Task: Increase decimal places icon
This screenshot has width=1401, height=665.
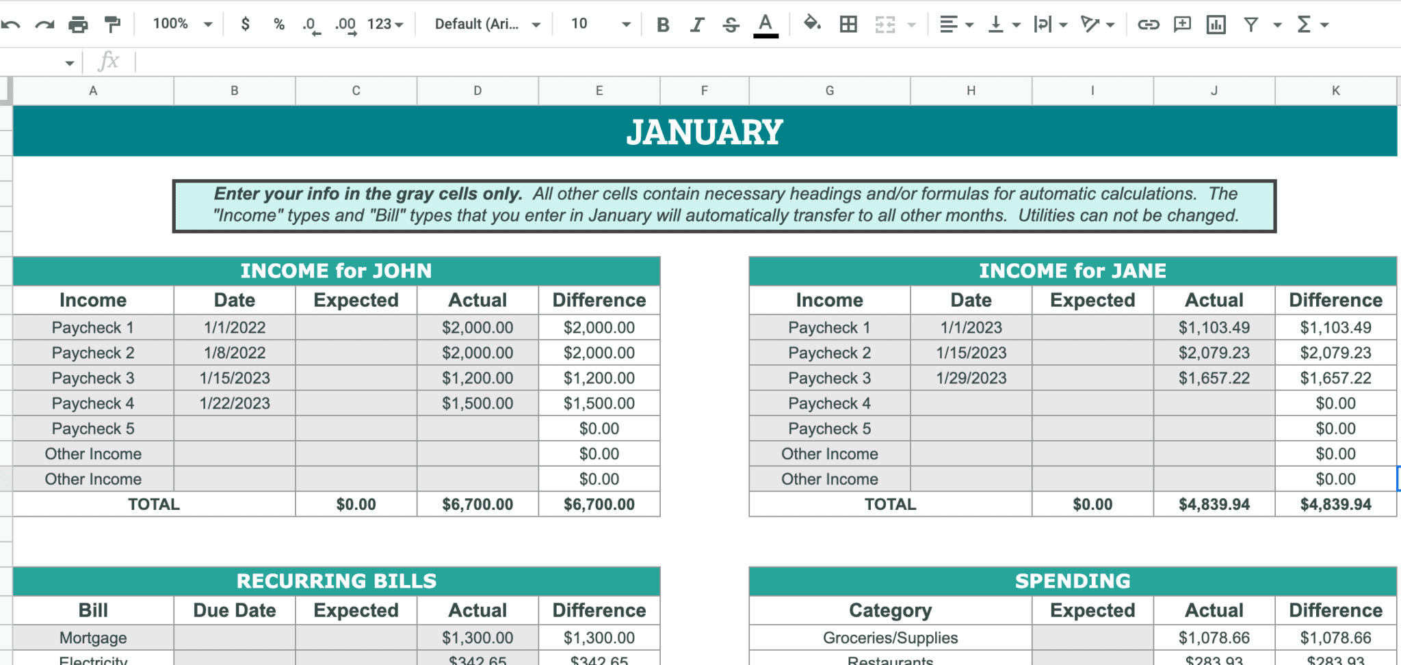Action: click(x=345, y=25)
